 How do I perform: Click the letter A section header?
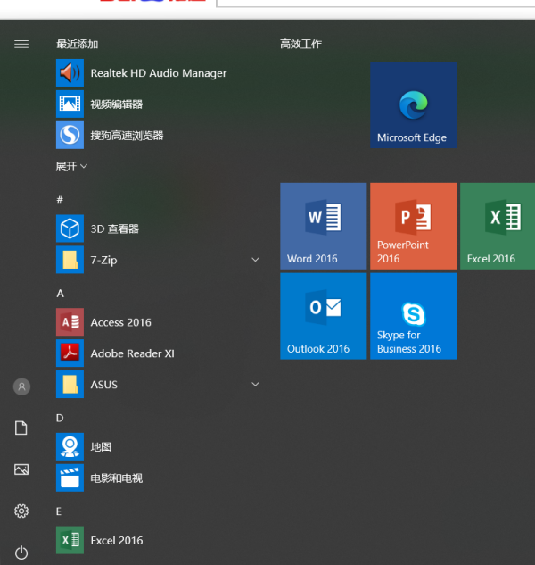[x=61, y=294]
